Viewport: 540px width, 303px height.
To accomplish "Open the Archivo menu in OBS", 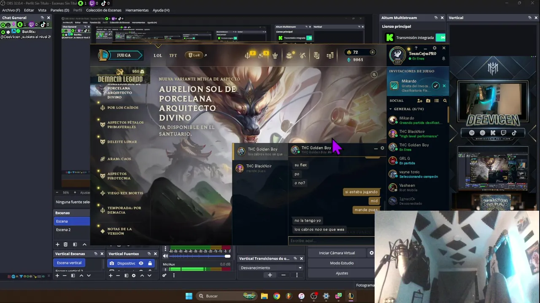I will click(x=11, y=10).
